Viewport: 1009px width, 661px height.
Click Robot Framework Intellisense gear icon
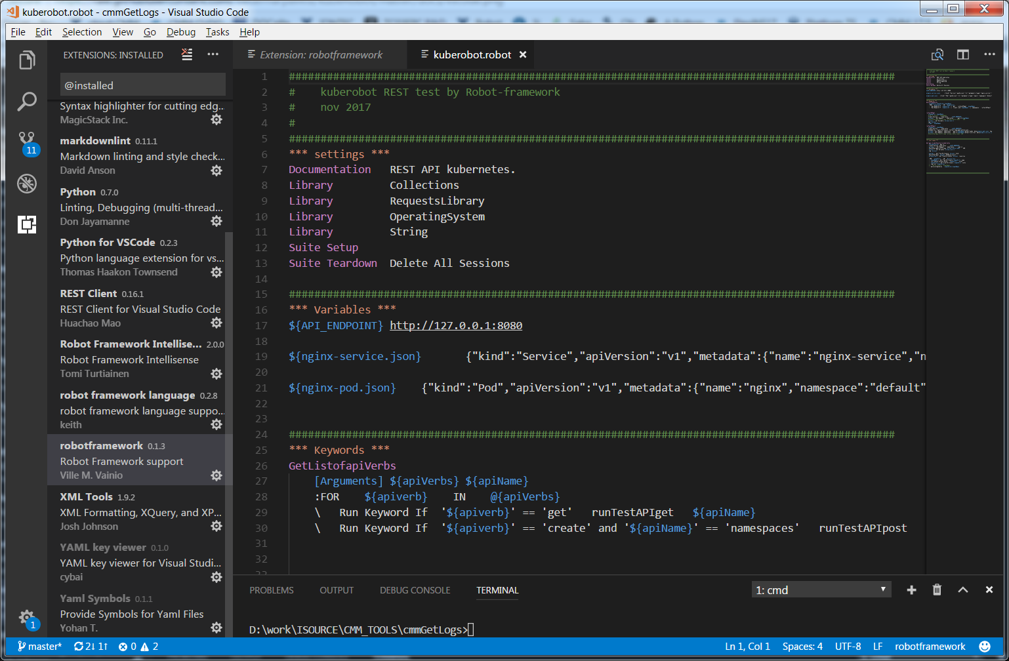point(216,374)
